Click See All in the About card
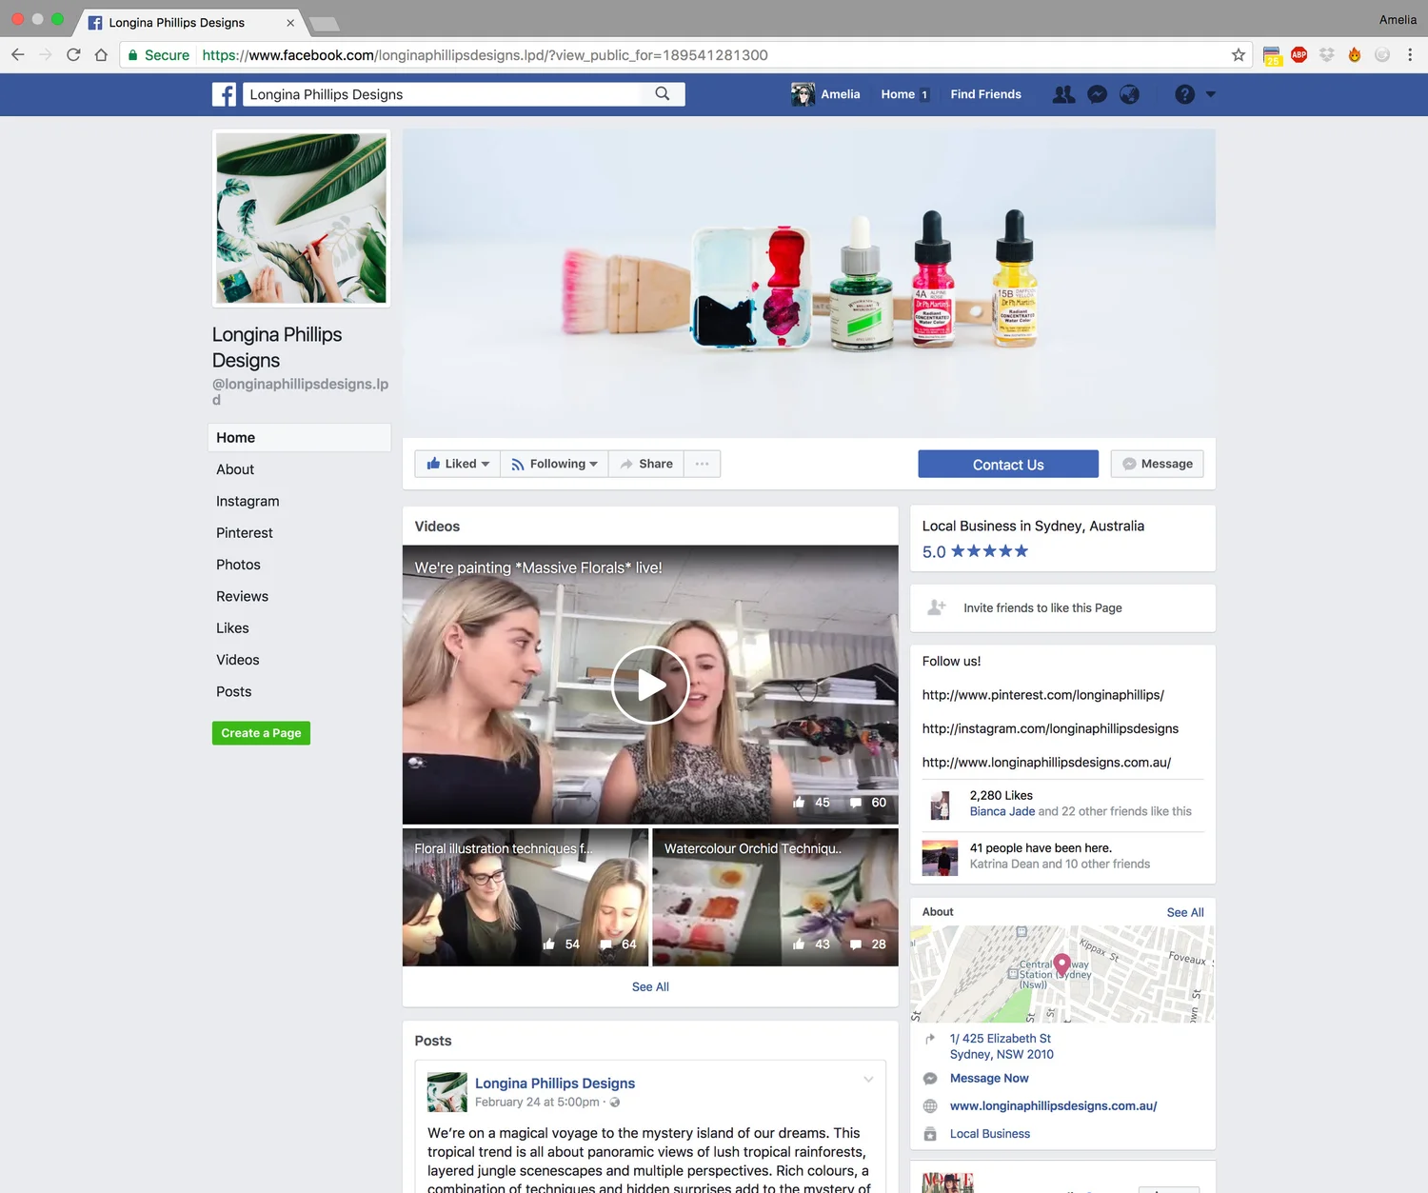The image size is (1428, 1193). 1185,912
